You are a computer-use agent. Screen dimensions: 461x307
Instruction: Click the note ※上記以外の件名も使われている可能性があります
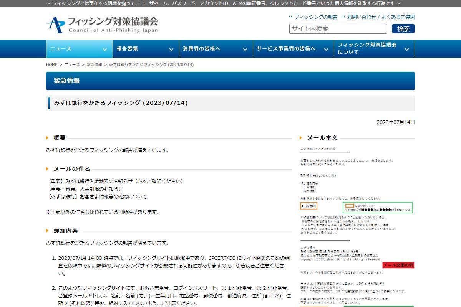(103, 212)
